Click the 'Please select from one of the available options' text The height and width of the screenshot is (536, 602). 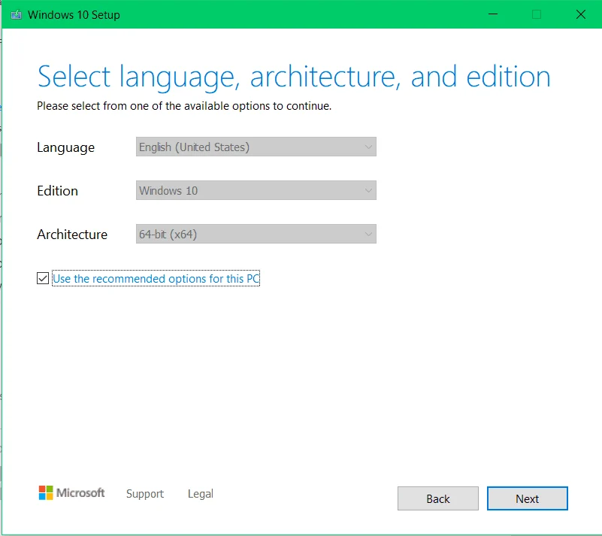pos(184,106)
